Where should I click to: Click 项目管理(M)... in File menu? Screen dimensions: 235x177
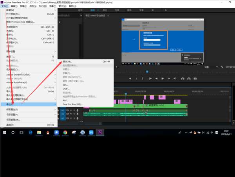click(29, 120)
